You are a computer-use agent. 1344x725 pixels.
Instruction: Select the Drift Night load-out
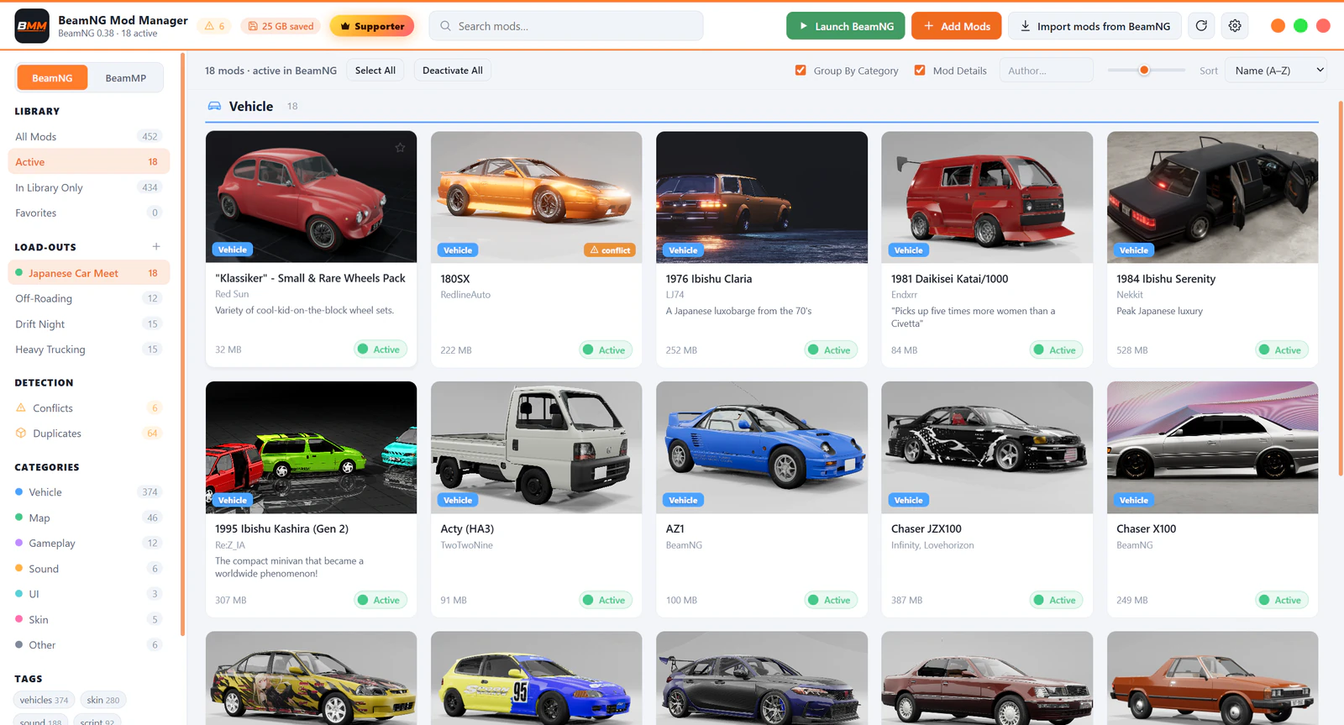(88, 324)
